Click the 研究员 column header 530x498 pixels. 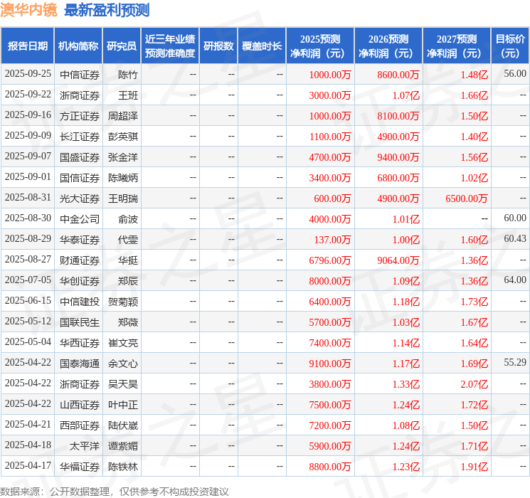(122, 46)
